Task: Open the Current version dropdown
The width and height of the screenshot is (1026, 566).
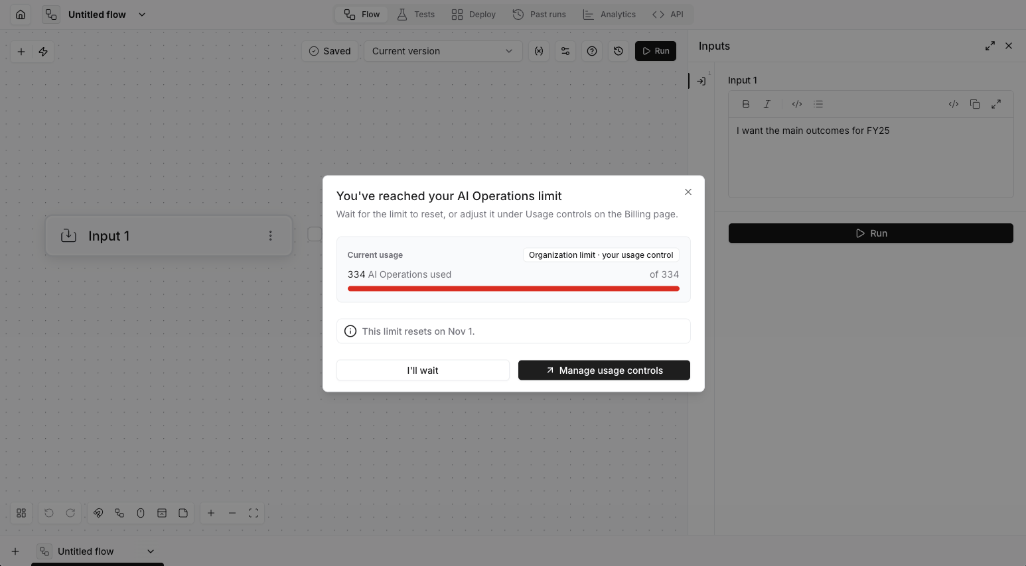Action: tap(443, 51)
